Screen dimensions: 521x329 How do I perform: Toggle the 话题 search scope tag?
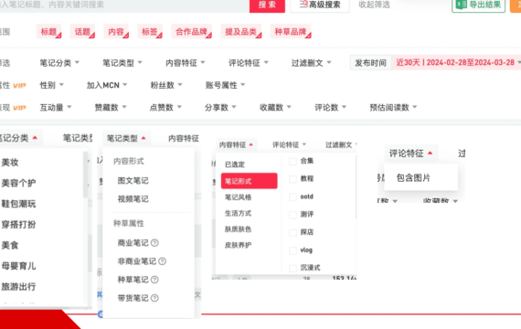[x=82, y=32]
